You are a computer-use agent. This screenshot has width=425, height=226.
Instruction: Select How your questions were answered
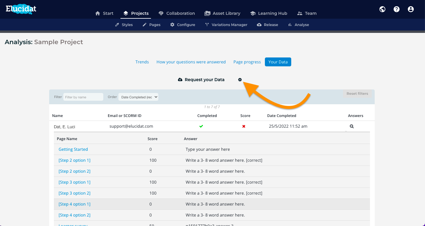[x=191, y=62]
